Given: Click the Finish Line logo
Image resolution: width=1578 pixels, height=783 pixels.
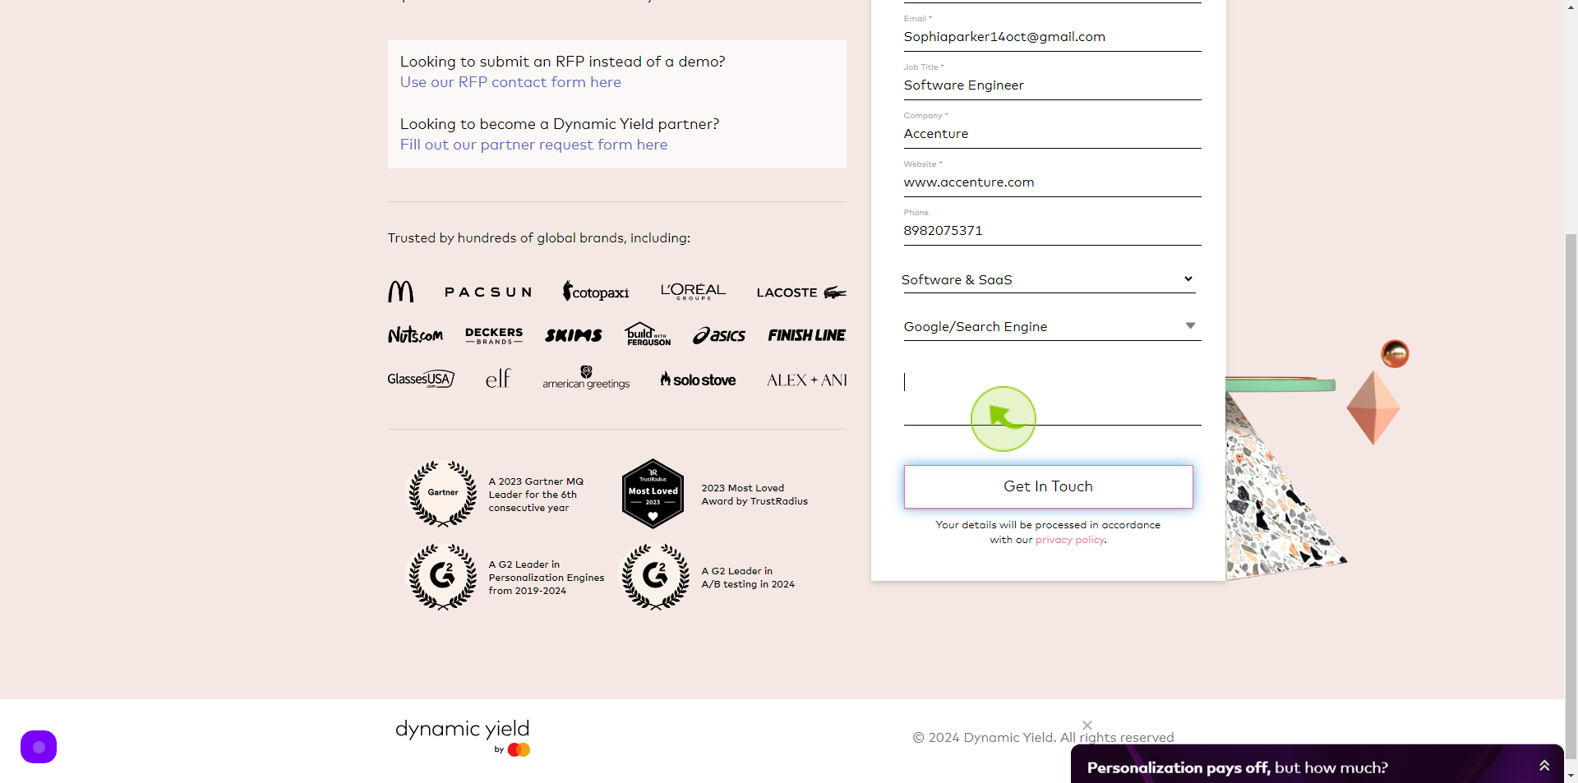Looking at the screenshot, I should pyautogui.click(x=807, y=335).
